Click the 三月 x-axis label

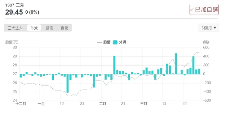coord(144,104)
